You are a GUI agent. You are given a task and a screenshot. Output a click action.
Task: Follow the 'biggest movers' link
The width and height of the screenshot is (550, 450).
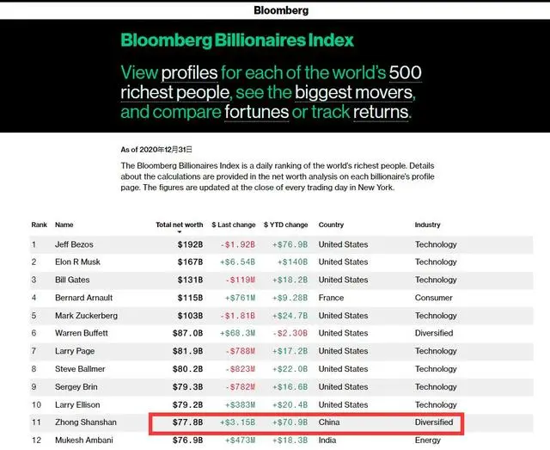355,92
